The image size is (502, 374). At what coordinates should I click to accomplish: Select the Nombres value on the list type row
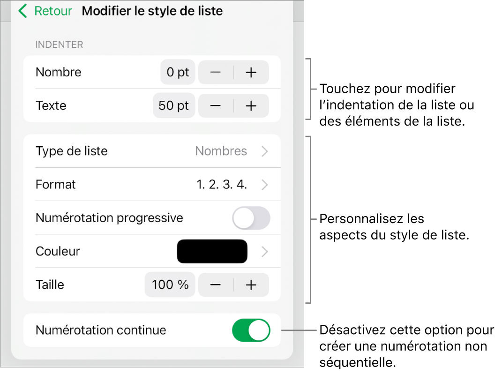[221, 151]
